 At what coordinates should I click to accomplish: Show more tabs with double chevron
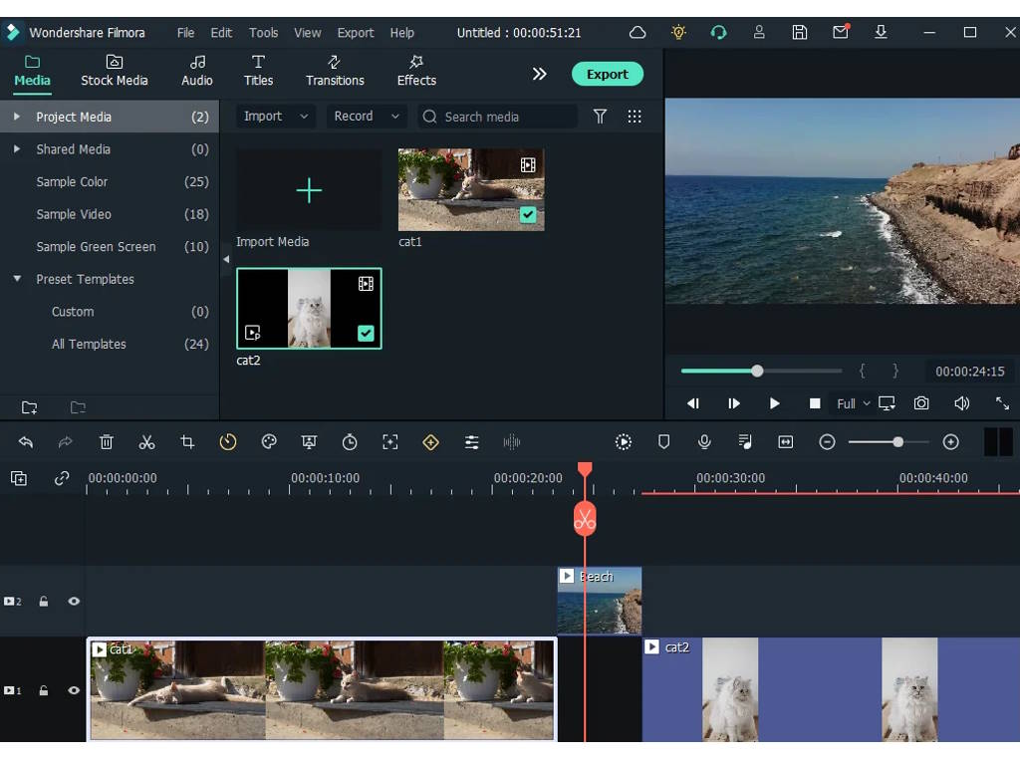(539, 74)
